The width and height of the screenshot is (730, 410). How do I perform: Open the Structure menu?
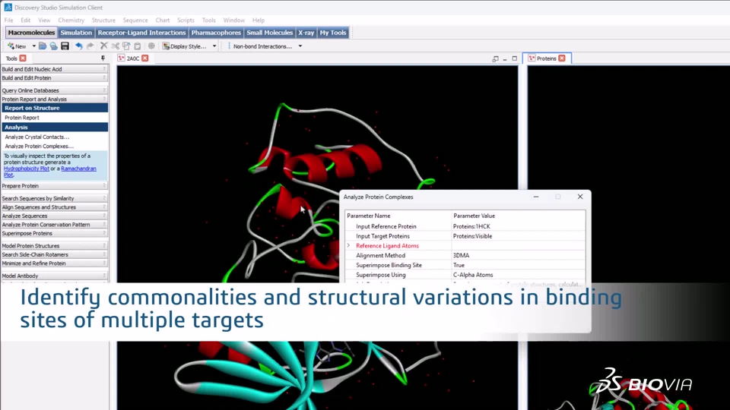tap(103, 20)
